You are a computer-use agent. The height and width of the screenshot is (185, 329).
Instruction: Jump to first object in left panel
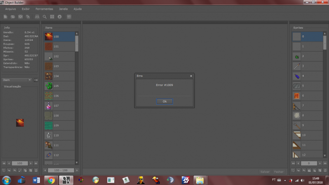[4, 163]
